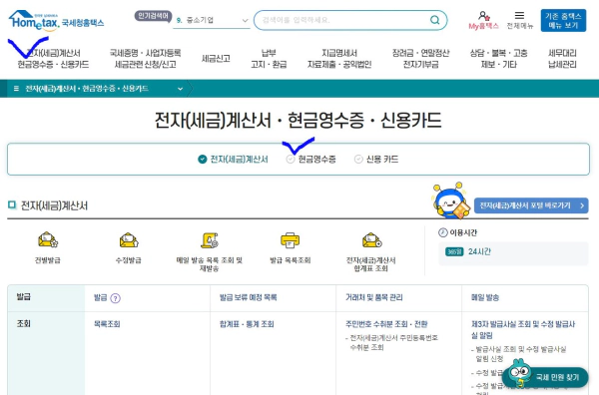This screenshot has width=599, height=395.
Task: Click 인기검색어 badge
Action: point(153,16)
